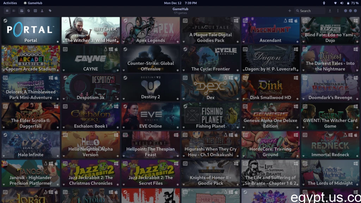The width and height of the screenshot is (361, 203).
Task: Open Hello Neighbor Alpha Version card
Action: [91, 144]
